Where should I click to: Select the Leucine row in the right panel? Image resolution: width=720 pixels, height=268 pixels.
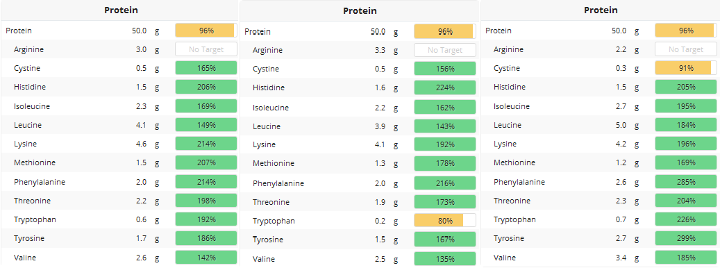pos(600,125)
